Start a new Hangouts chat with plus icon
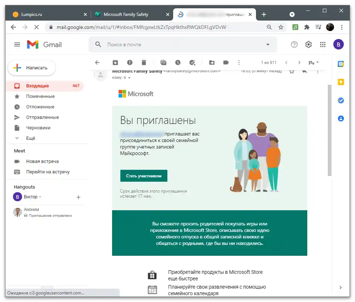The width and height of the screenshot is (355, 302). point(78,197)
